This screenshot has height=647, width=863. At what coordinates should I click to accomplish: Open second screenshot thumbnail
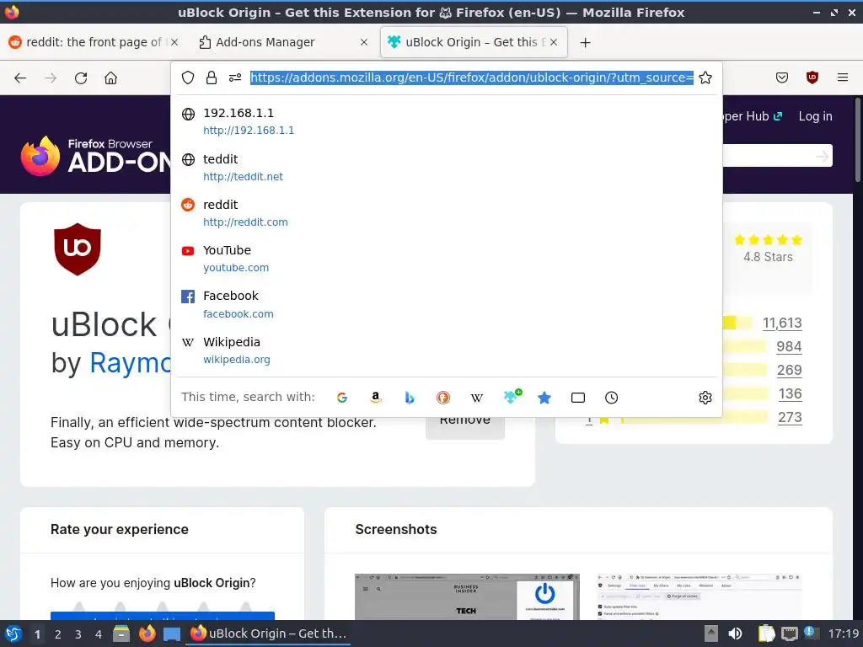[699, 597]
